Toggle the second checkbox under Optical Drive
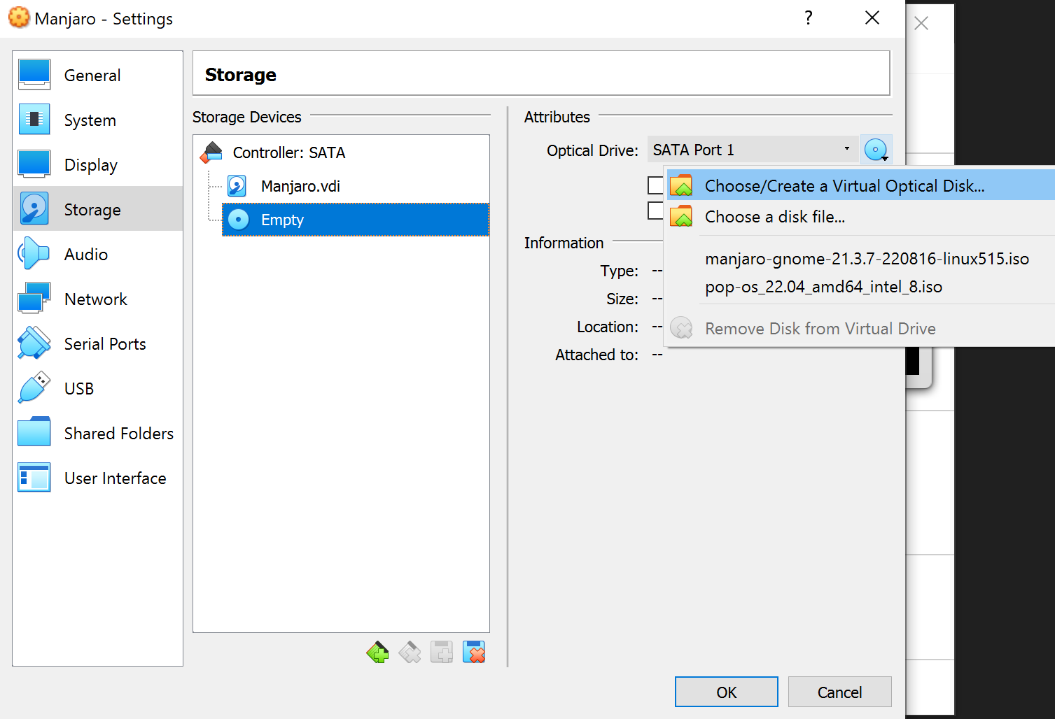The width and height of the screenshot is (1055, 719). coord(655,211)
